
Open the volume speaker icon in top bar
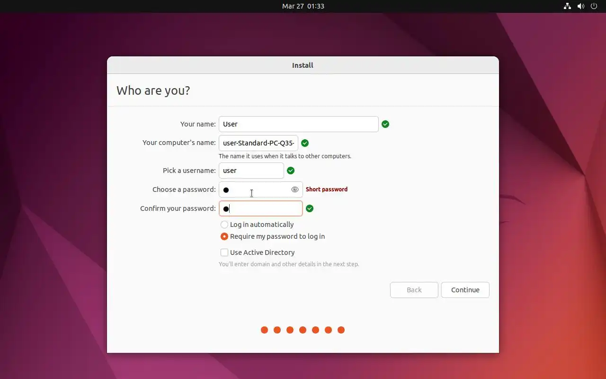pyautogui.click(x=581, y=6)
